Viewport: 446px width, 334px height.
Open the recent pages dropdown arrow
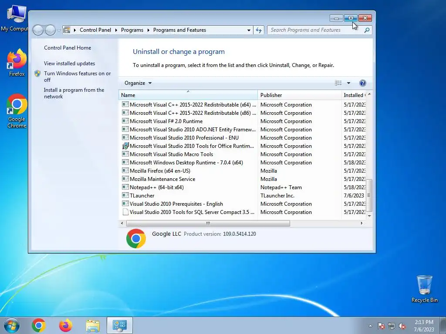coord(59,30)
